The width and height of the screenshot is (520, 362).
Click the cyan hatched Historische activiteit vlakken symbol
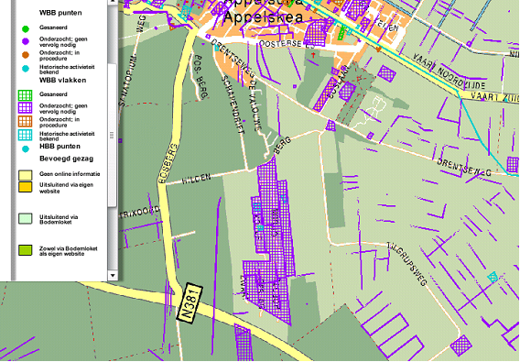pyautogui.click(x=26, y=135)
